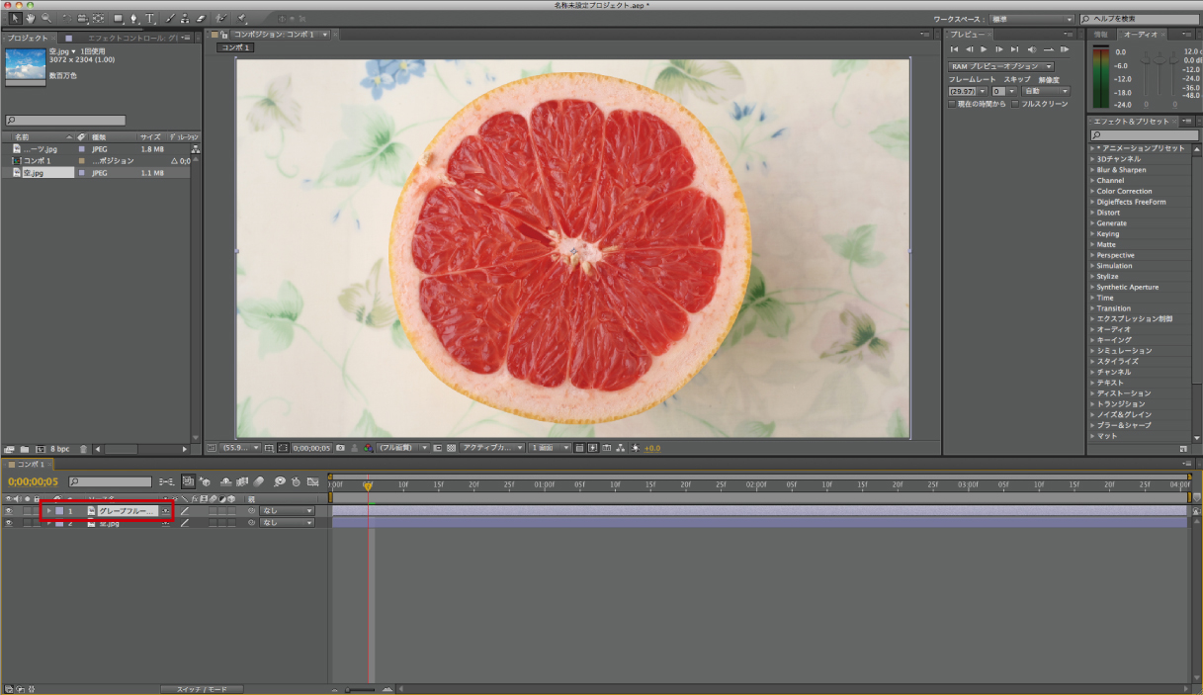Check the 現在の時間から checkbox
This screenshot has width=1203, height=695.
click(x=952, y=104)
